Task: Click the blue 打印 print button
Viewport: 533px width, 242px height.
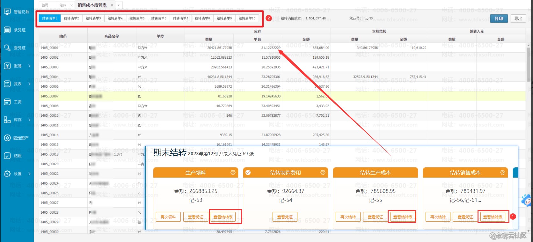Action: pos(499,18)
